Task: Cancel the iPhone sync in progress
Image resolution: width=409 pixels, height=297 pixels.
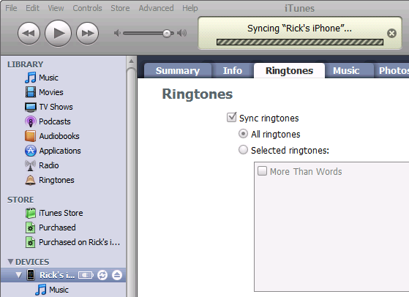Action: tap(391, 34)
